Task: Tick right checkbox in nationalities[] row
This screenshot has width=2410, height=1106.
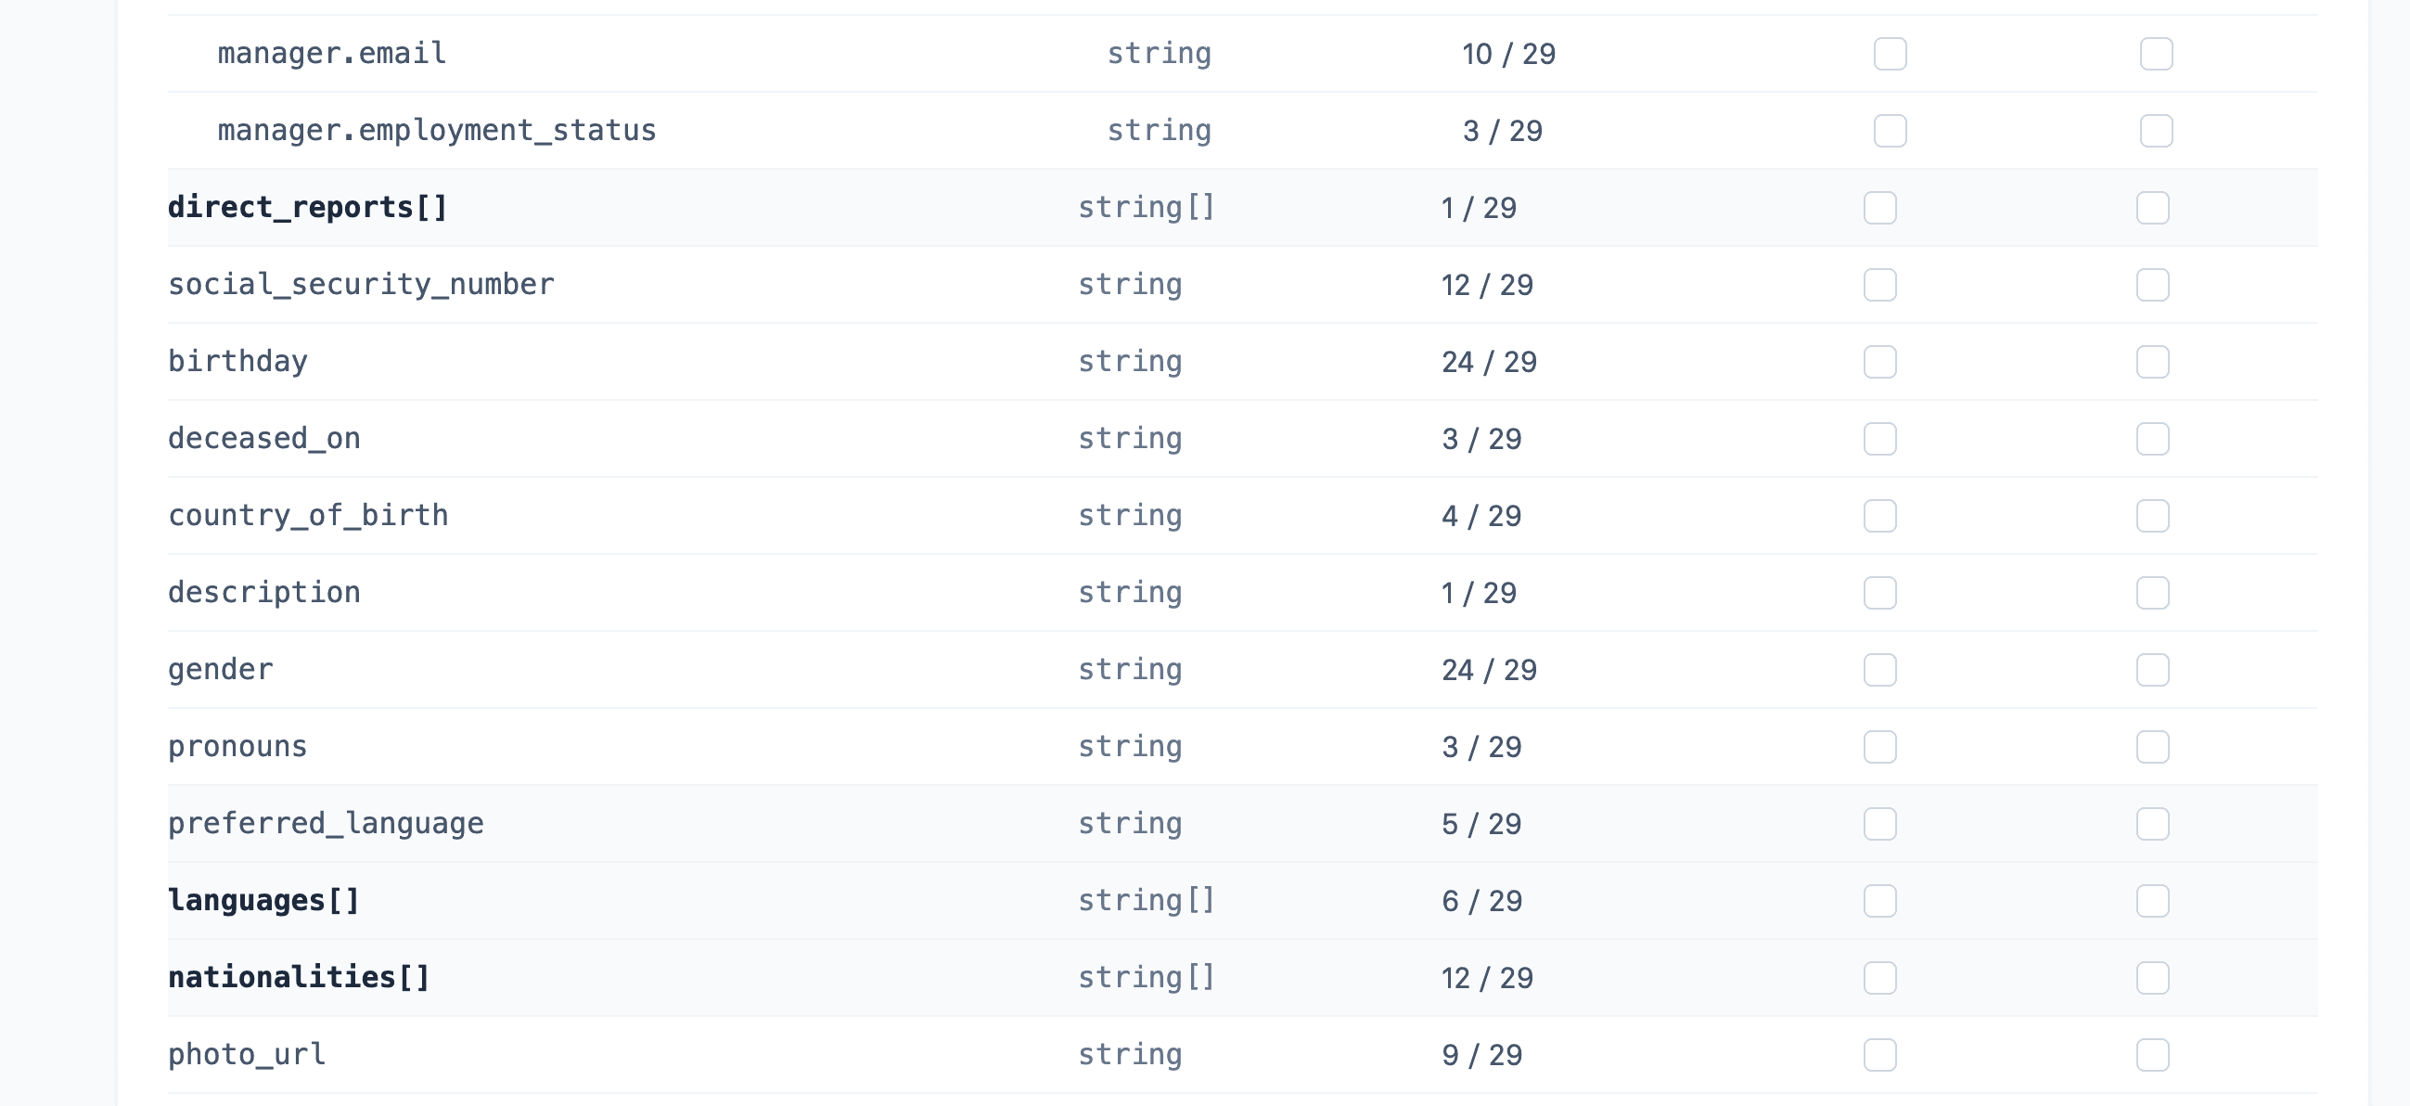Action: tap(2152, 978)
